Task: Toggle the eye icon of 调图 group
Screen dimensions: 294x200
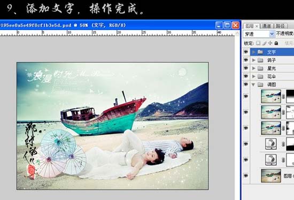Action: pos(246,84)
